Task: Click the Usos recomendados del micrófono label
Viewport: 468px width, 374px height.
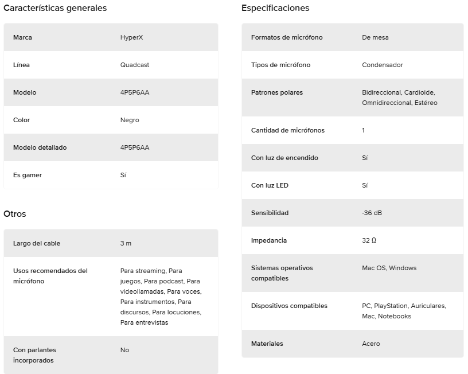Action: pos(50,276)
